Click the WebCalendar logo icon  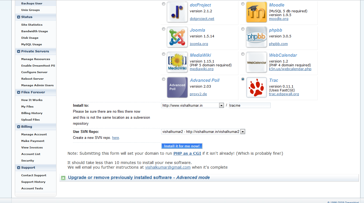pyautogui.click(x=256, y=62)
